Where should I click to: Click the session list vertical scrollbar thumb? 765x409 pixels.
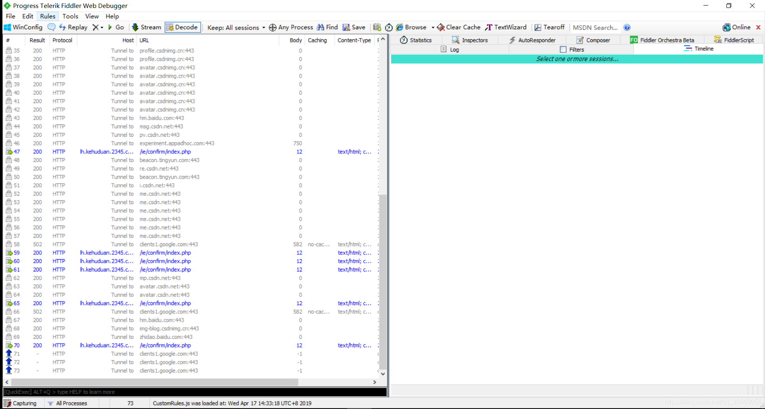tap(383, 281)
